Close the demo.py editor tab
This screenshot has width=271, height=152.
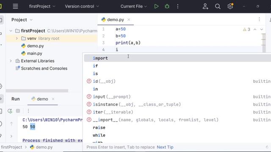[129, 20]
